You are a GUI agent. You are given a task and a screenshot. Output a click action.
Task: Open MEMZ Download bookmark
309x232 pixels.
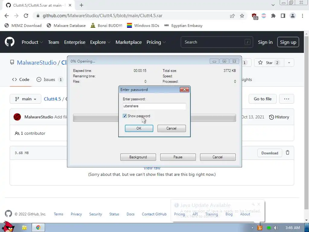tap(23, 25)
